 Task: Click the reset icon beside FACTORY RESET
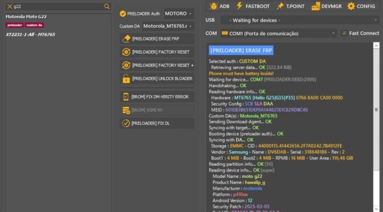click(x=126, y=52)
